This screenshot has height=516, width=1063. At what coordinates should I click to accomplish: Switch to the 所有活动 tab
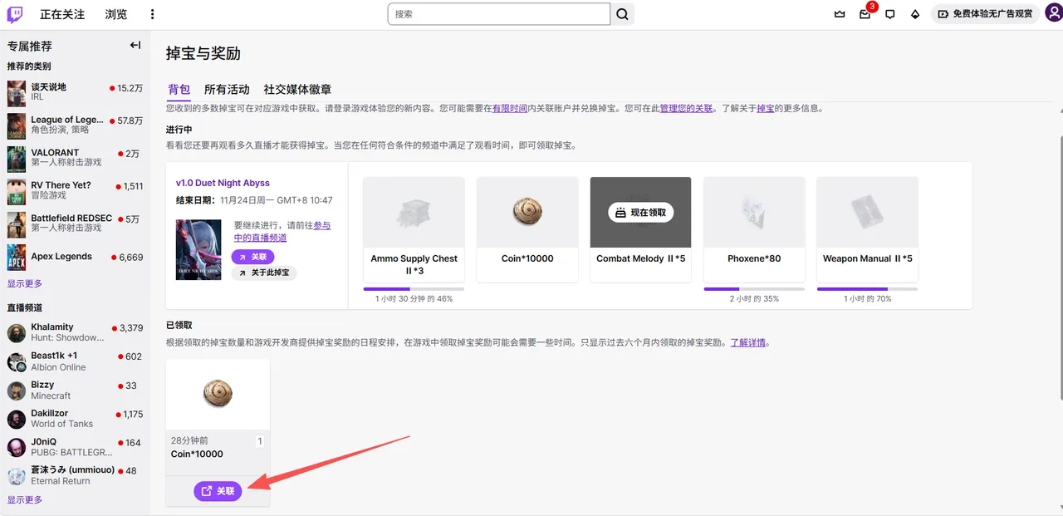(227, 90)
